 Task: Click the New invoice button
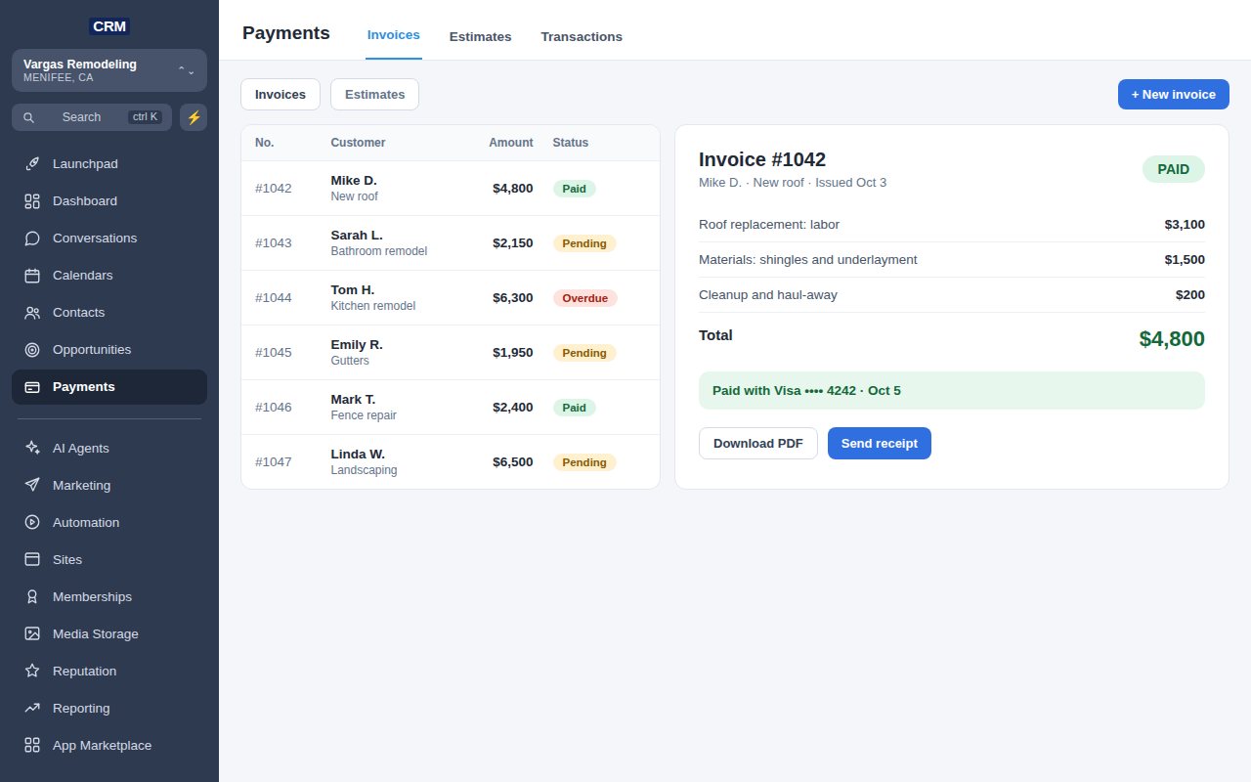[1174, 95]
